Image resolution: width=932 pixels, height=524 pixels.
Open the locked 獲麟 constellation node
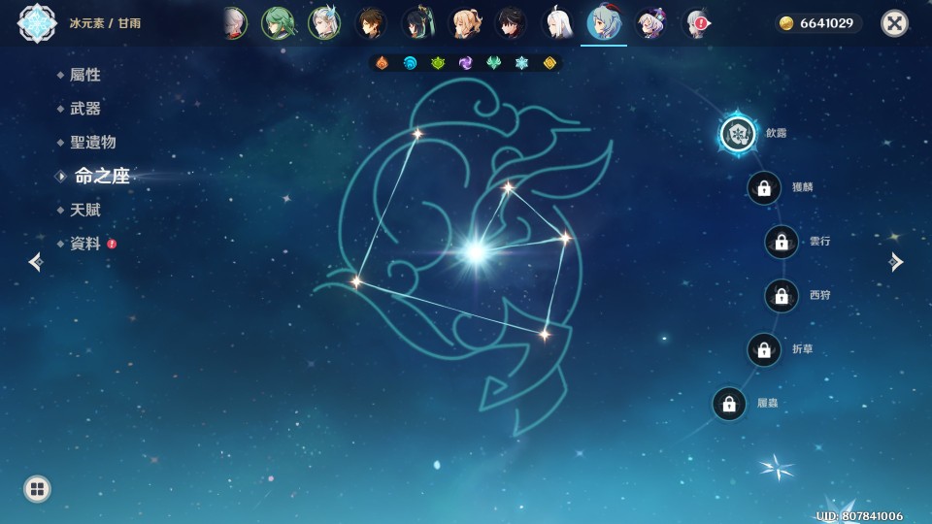pos(764,187)
